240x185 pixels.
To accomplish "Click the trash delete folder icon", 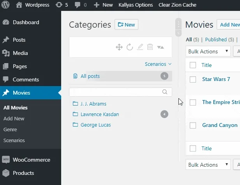I will 150,47.
